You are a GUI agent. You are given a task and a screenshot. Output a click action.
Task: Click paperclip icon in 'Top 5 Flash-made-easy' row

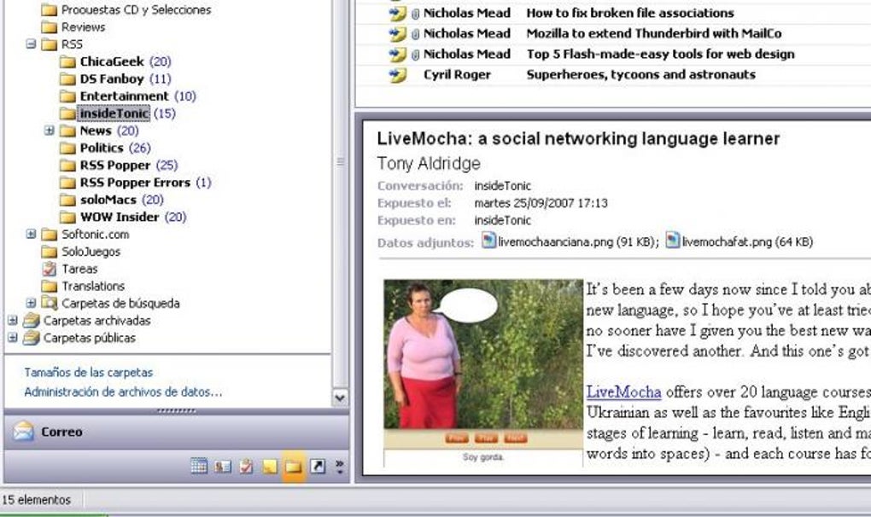[415, 55]
